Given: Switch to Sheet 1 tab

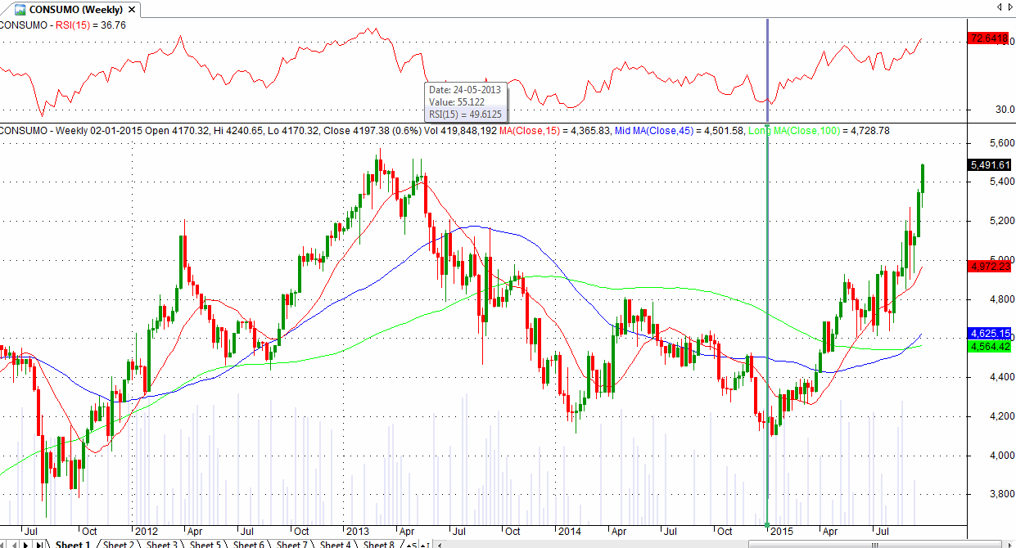Looking at the screenshot, I should coord(73,545).
